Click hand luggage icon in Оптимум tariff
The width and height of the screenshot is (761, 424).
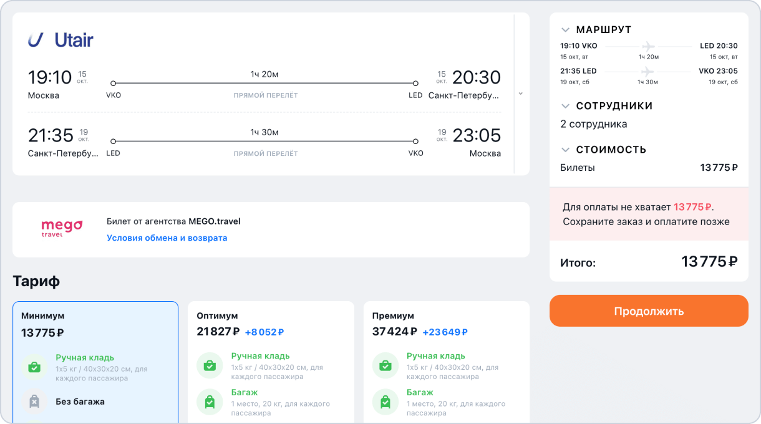(x=210, y=365)
